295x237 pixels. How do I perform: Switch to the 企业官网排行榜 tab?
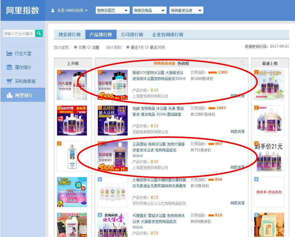pyautogui.click(x=168, y=35)
